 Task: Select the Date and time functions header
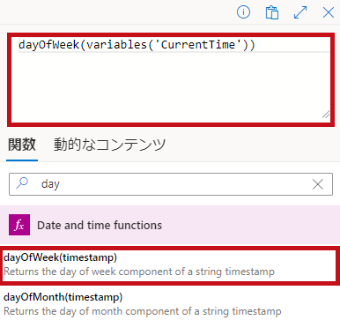[170, 225]
